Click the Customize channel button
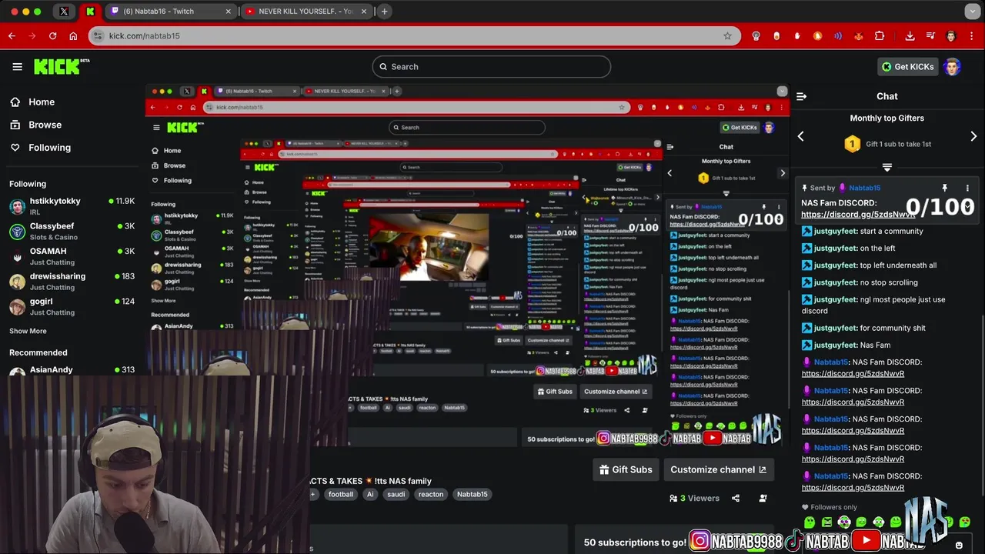The width and height of the screenshot is (985, 554). [x=718, y=469]
